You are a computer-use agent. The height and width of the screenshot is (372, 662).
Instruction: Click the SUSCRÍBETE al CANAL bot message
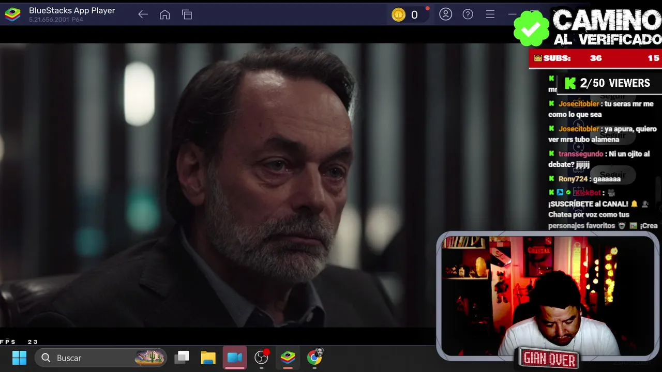tap(603, 209)
